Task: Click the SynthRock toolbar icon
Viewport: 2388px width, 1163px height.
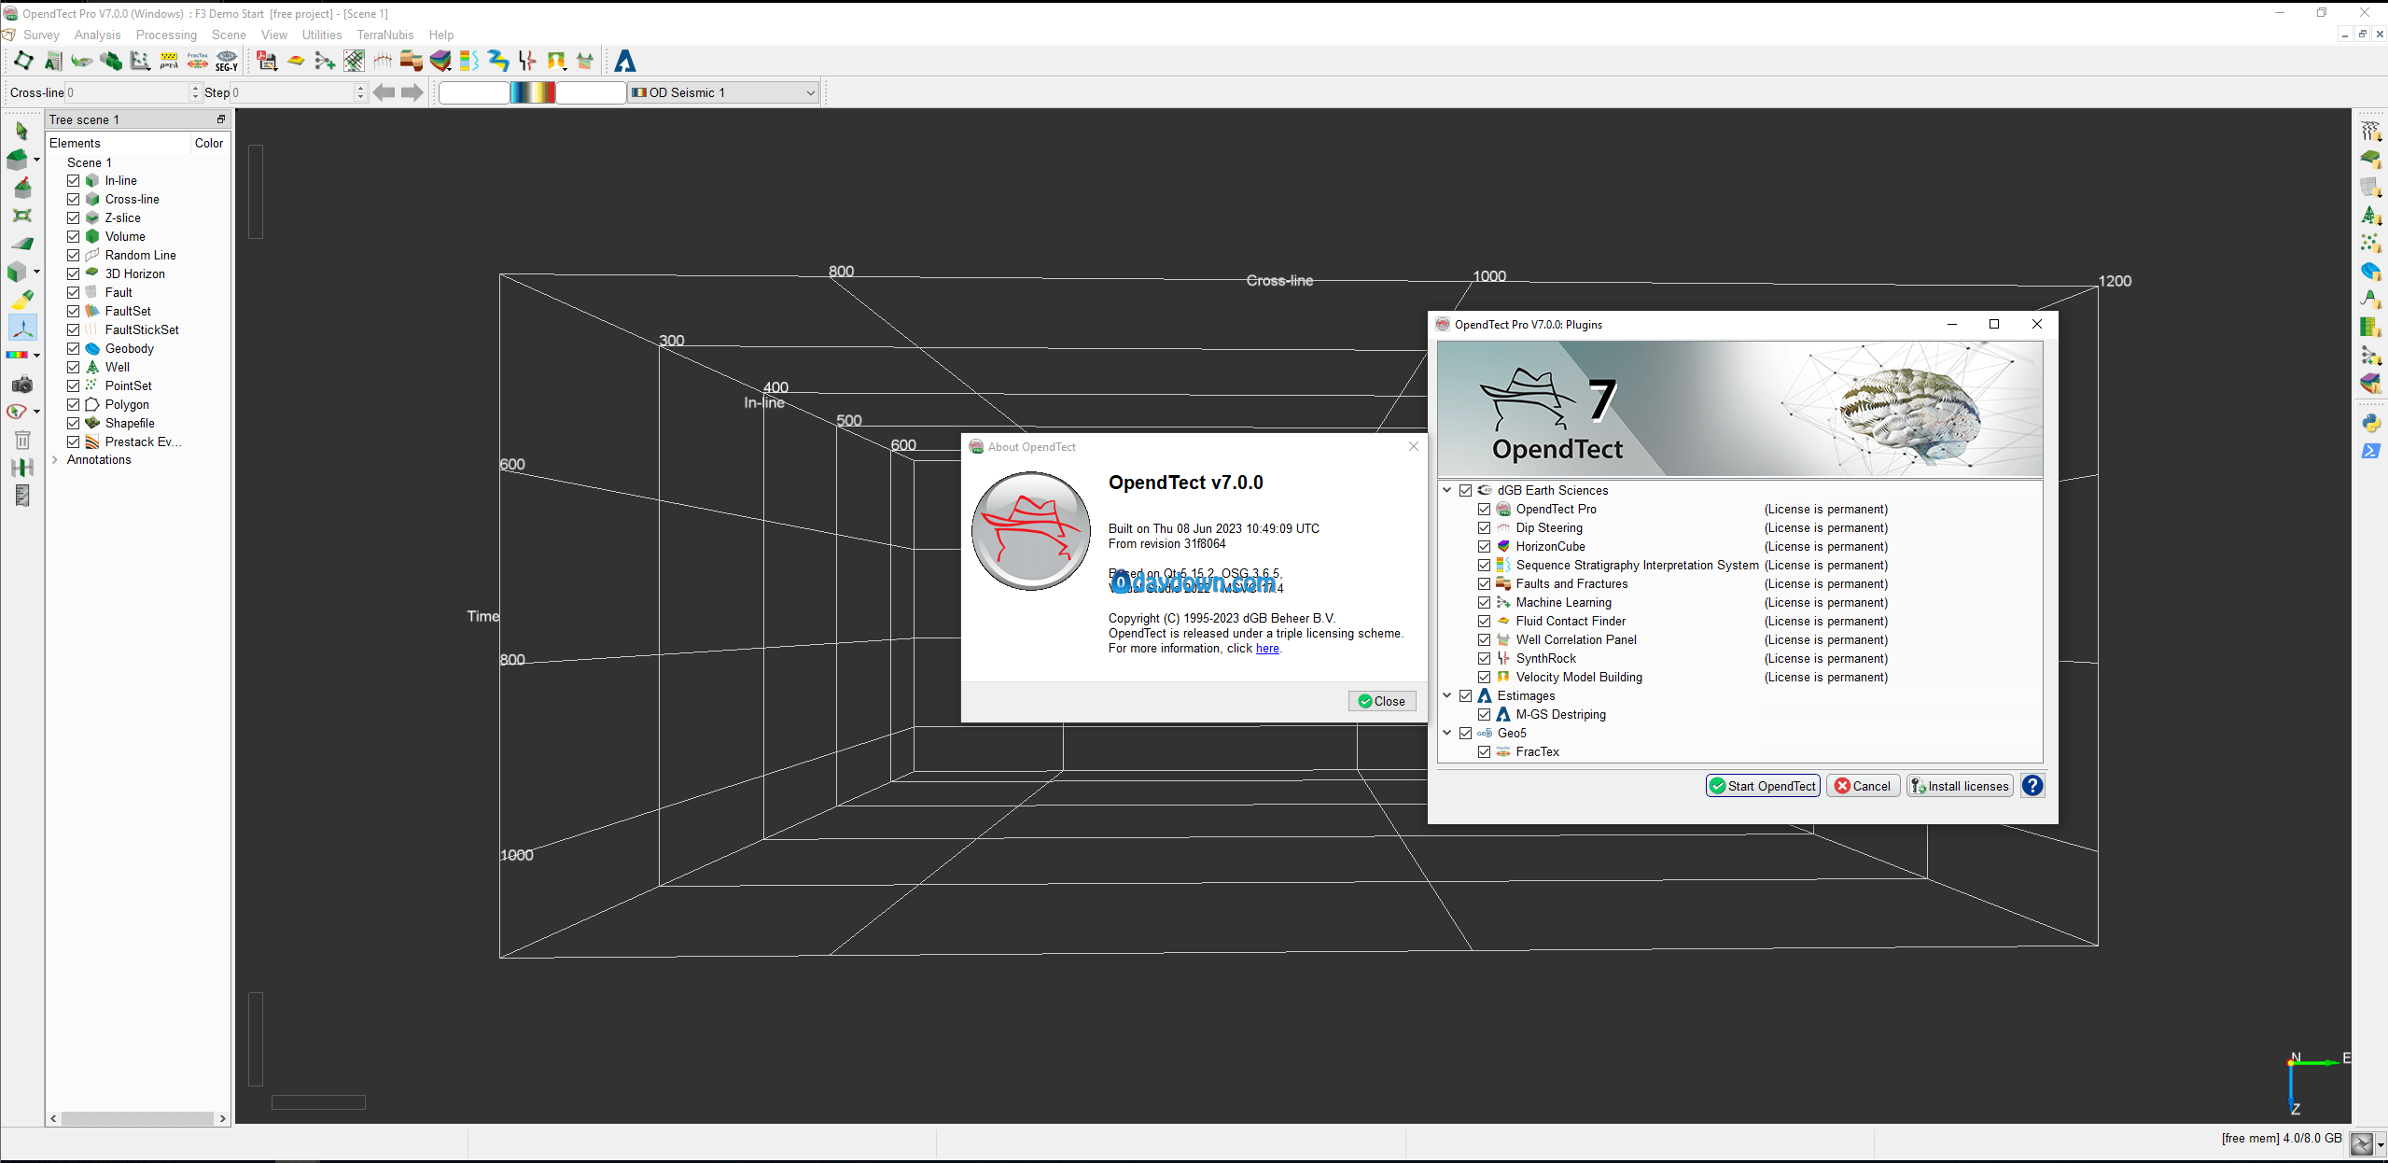Action: click(x=527, y=62)
